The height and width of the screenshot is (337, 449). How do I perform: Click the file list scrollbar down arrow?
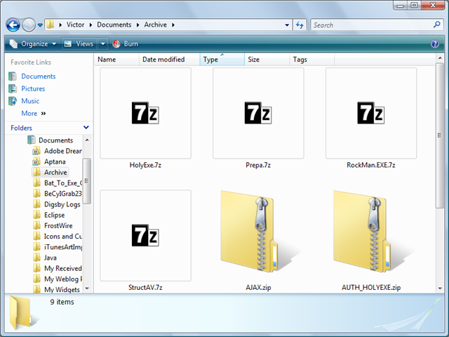[x=440, y=289]
